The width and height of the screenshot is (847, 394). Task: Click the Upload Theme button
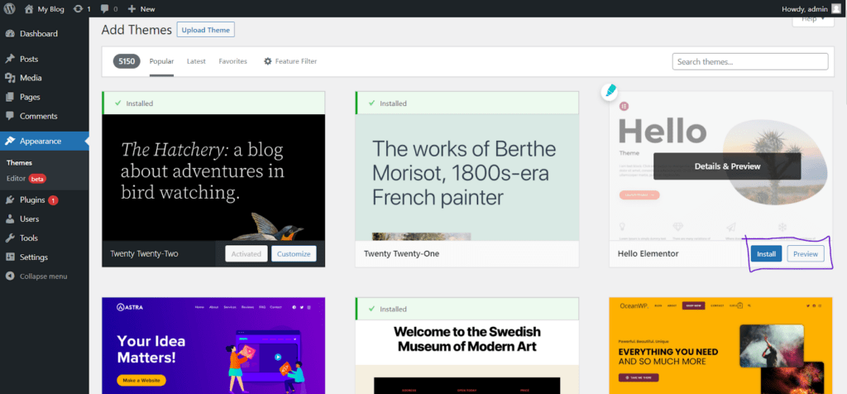pos(206,30)
